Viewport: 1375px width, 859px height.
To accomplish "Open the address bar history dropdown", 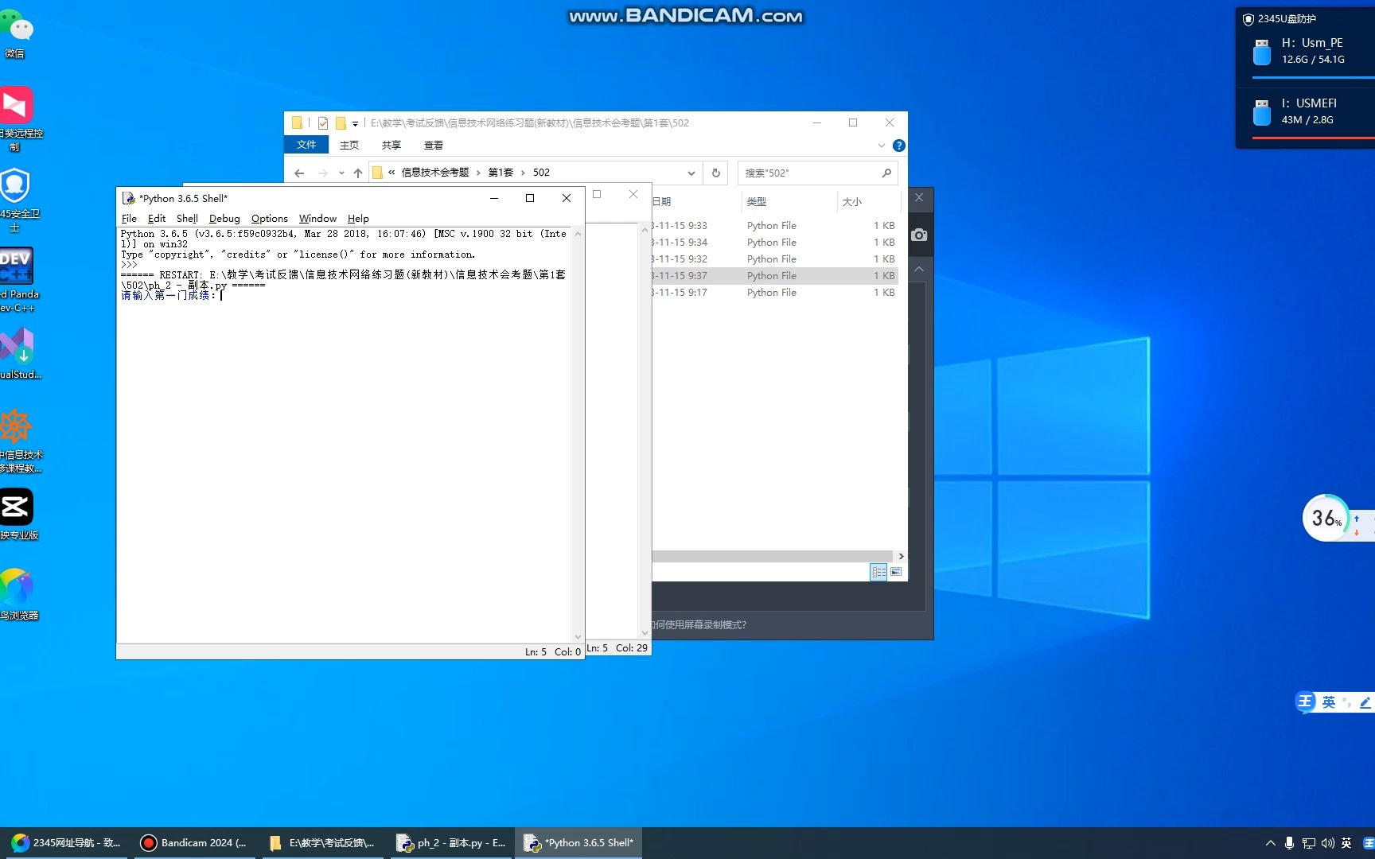I will click(691, 173).
